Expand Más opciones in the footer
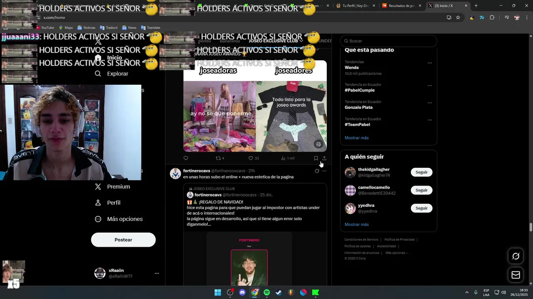 [397, 253]
